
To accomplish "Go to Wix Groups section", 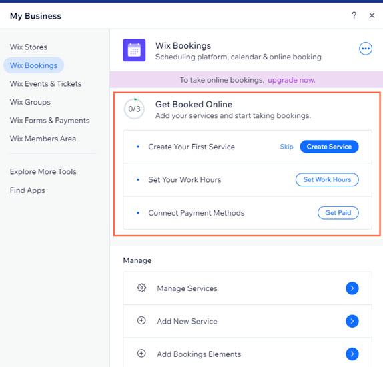I will click(x=30, y=102).
